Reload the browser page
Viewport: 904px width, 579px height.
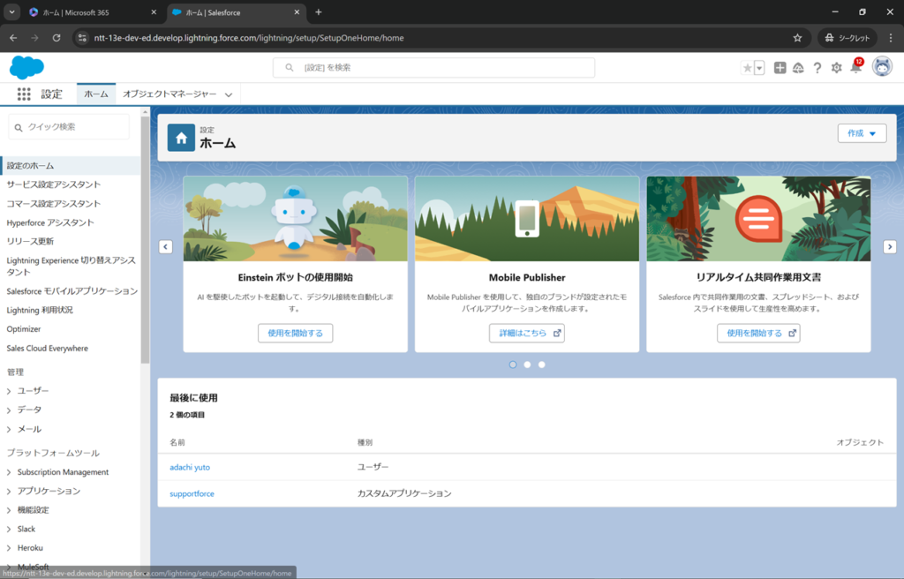[56, 38]
